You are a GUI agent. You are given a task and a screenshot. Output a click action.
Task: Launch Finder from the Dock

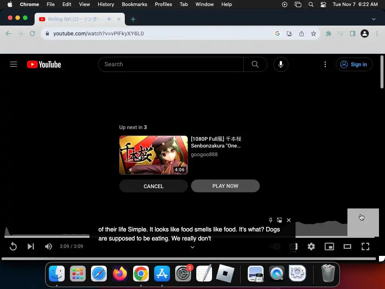(x=57, y=274)
